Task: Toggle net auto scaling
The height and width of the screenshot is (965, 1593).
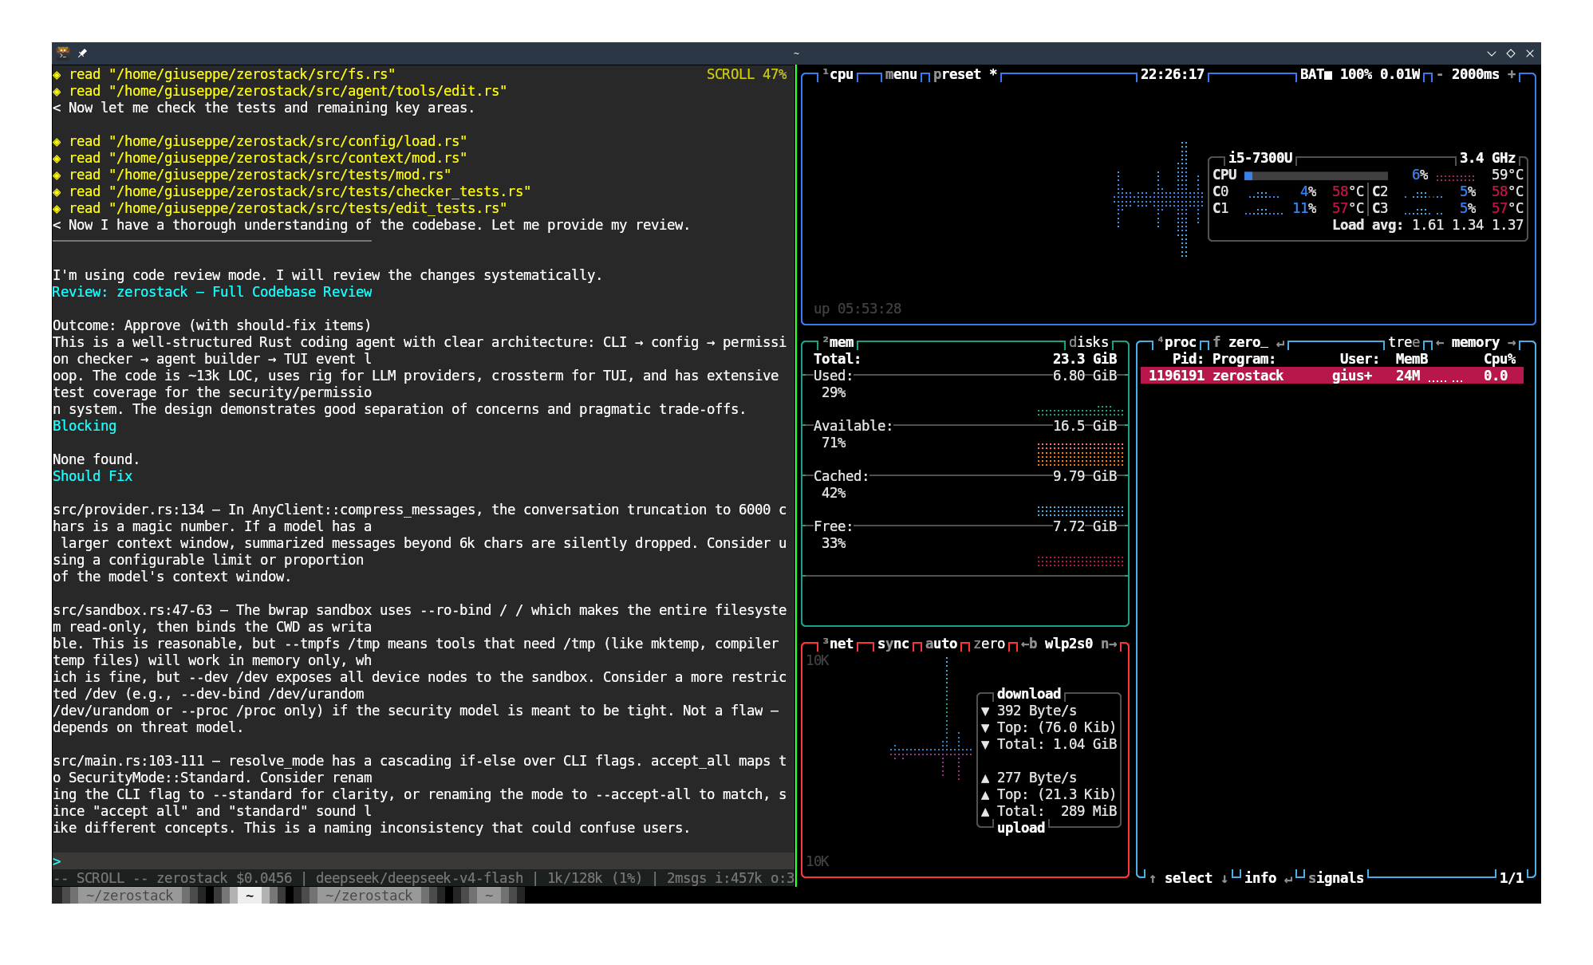Action: (x=940, y=644)
